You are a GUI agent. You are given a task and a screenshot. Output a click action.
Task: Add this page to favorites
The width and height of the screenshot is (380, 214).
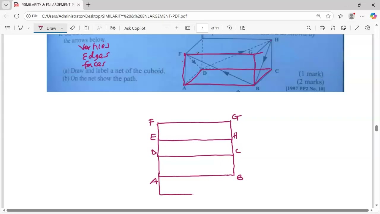tap(328, 16)
